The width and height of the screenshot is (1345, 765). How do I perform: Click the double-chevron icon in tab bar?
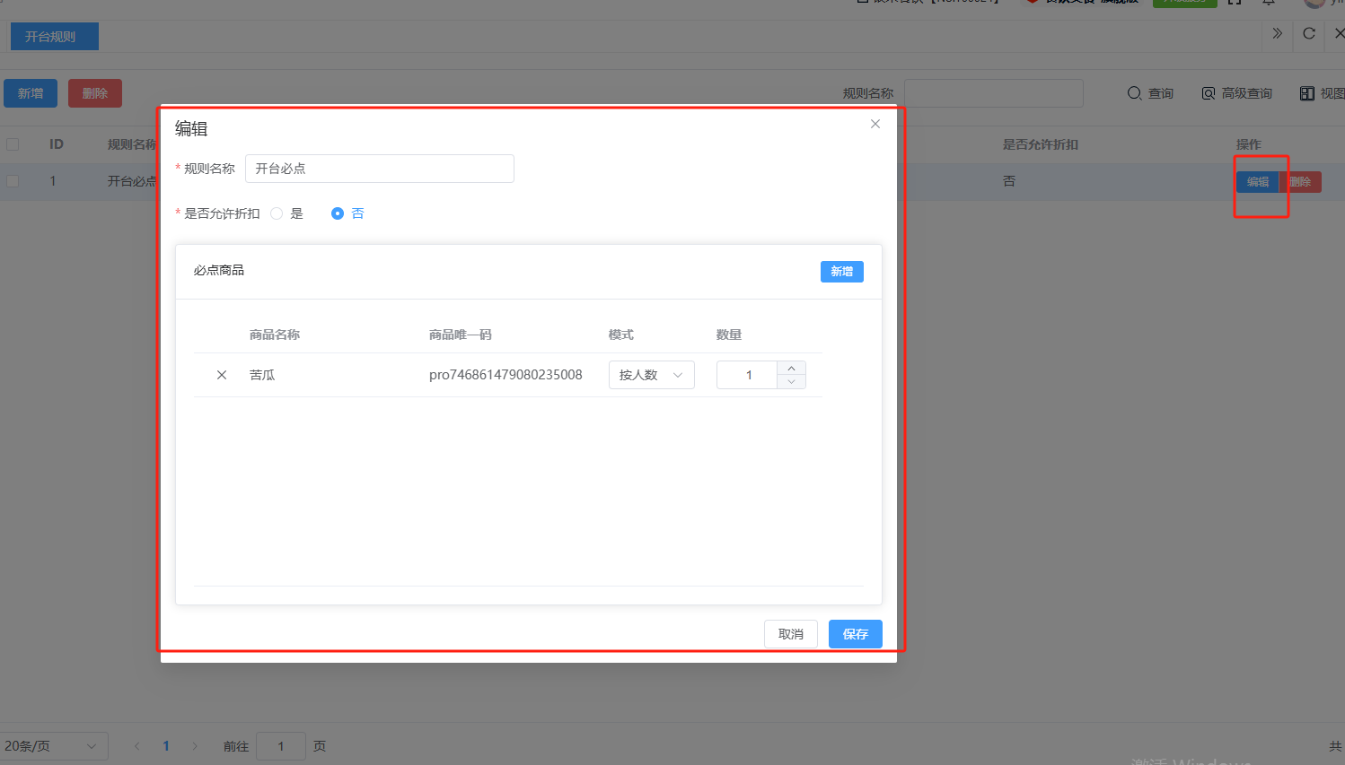click(1277, 34)
